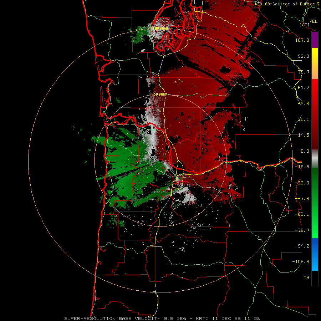Pick the purple segment of the velocity scale

click(315, 40)
